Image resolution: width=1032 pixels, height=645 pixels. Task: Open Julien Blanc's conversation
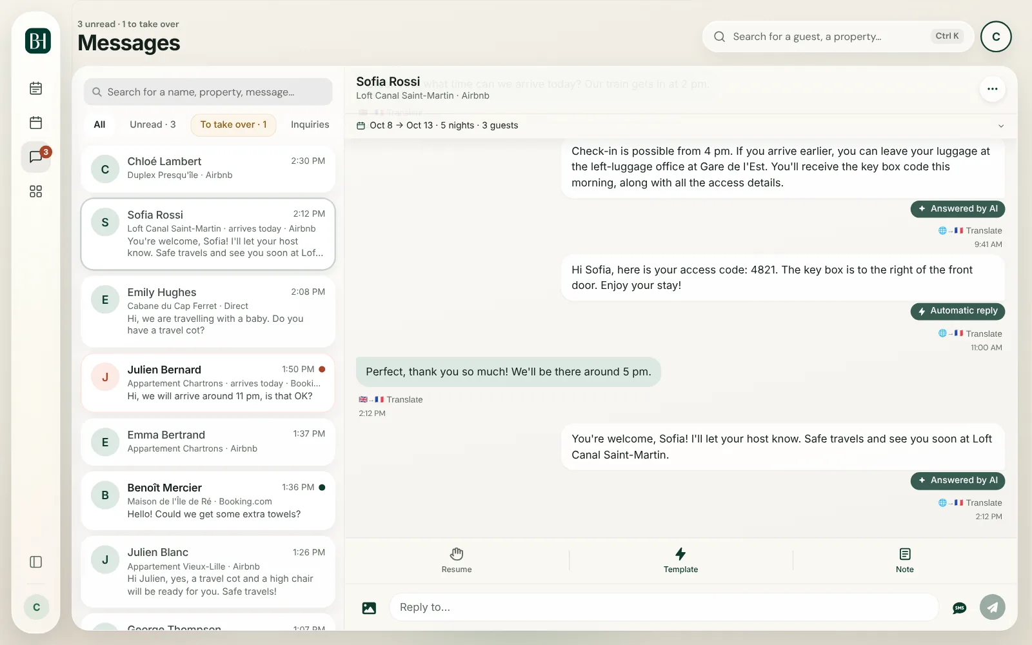(x=208, y=572)
